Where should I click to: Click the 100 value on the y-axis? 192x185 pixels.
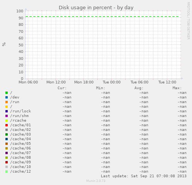click(x=20, y=11)
